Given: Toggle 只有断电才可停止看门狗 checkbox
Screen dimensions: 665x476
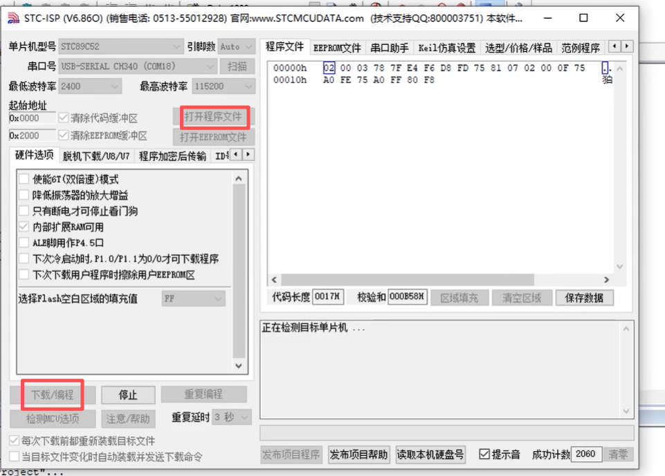Looking at the screenshot, I should tap(24, 210).
